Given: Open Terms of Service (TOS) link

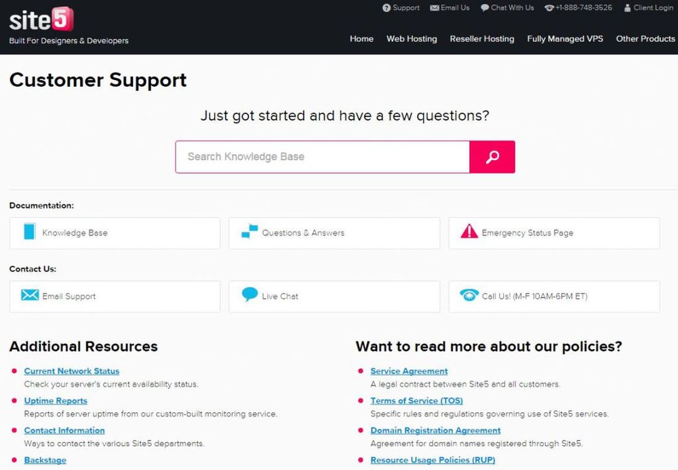Looking at the screenshot, I should (417, 401).
